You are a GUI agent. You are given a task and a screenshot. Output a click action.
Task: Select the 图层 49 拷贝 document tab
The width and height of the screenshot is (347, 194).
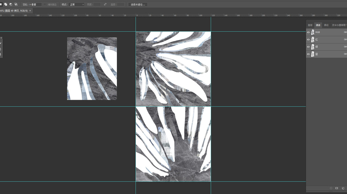(x=14, y=11)
